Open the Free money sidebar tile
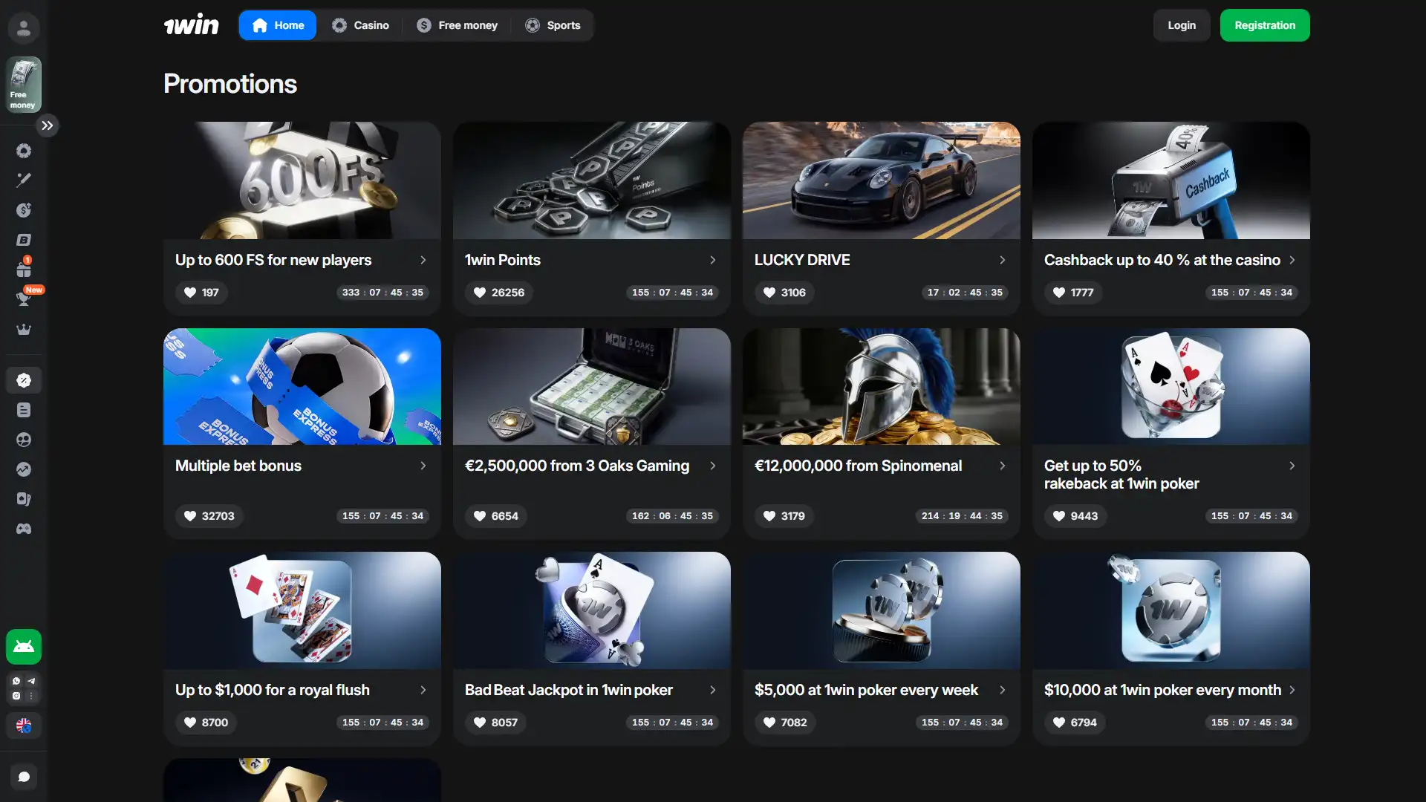 [24, 85]
